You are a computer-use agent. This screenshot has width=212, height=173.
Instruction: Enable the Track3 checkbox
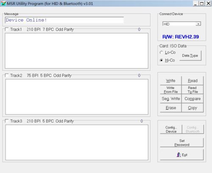coord(7,121)
